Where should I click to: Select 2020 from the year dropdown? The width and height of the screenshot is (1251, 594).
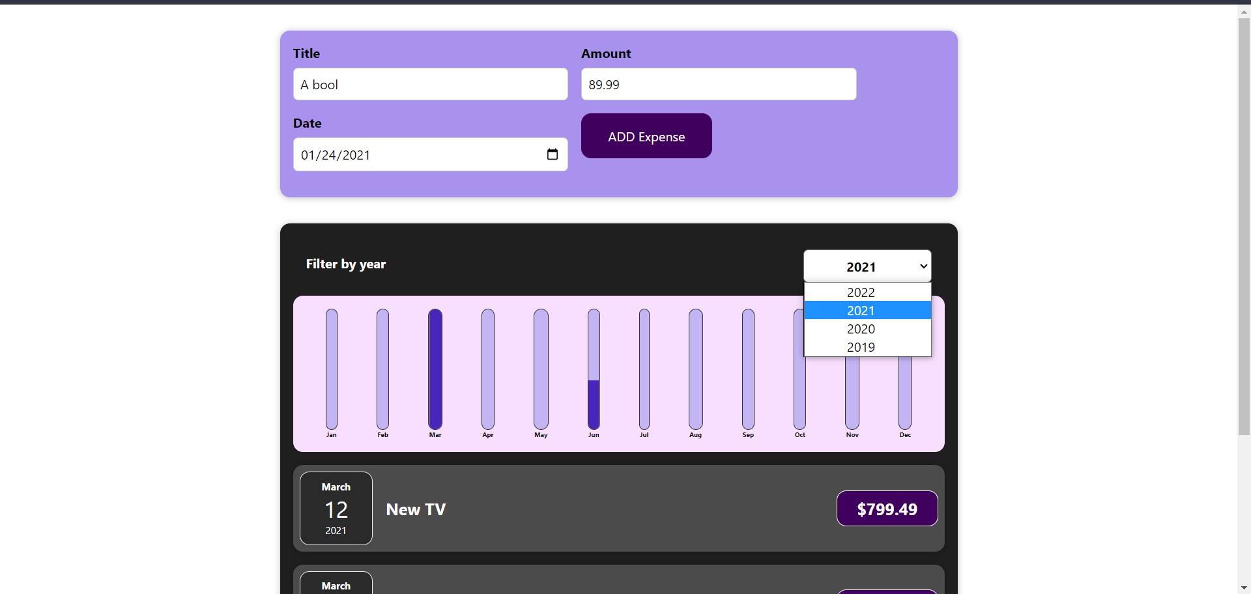860,329
